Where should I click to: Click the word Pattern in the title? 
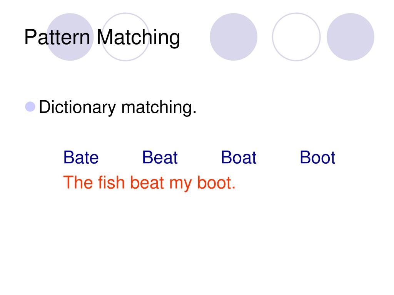[57, 37]
